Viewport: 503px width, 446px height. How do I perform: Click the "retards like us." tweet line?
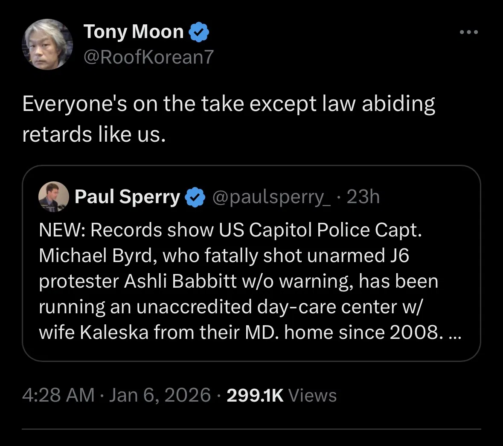point(93,135)
